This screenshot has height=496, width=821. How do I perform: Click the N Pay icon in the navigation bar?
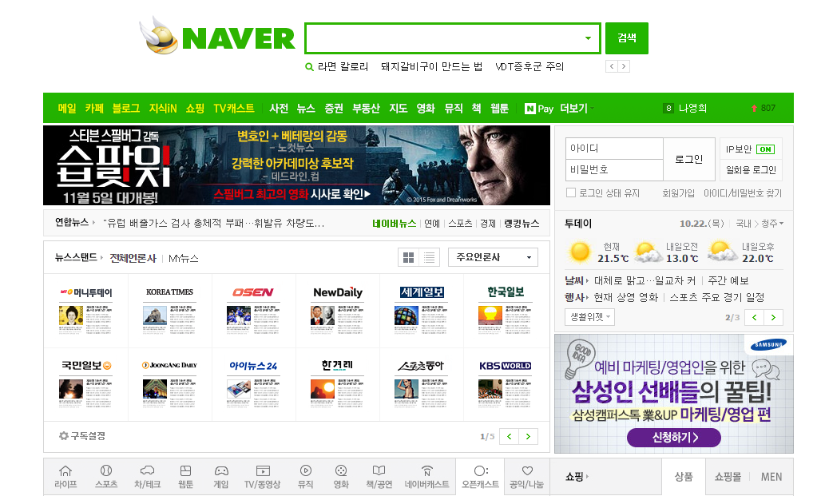[x=532, y=108]
